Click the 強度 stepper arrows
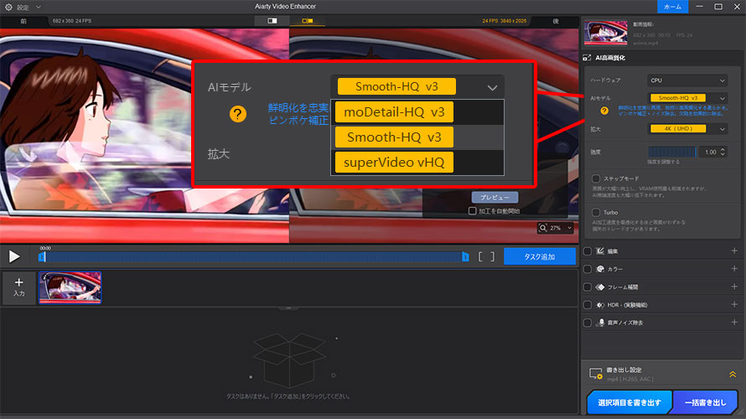This screenshot has width=746, height=419. pyautogui.click(x=723, y=152)
